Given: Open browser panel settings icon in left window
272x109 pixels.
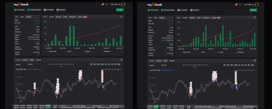Looking at the screenshot, I should 121,60.
